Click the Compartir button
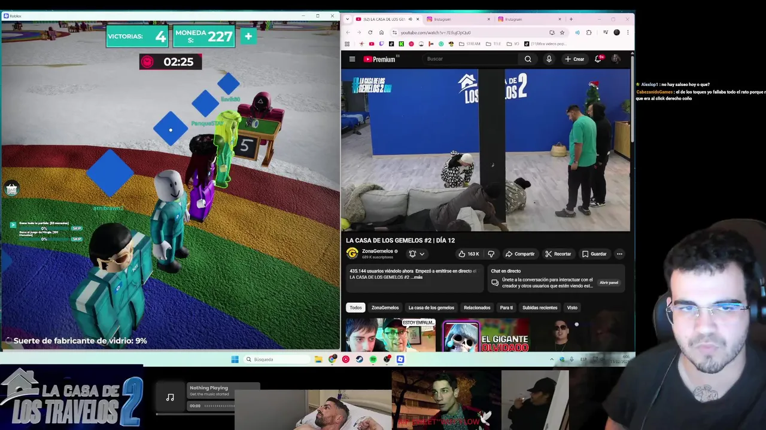 pos(520,254)
